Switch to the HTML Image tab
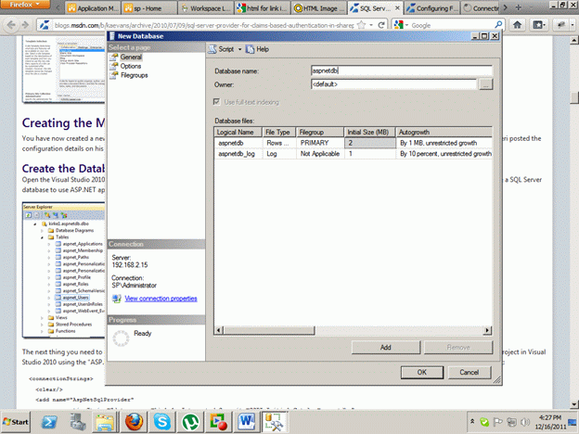This screenshot has height=434, width=579. (x=319, y=8)
